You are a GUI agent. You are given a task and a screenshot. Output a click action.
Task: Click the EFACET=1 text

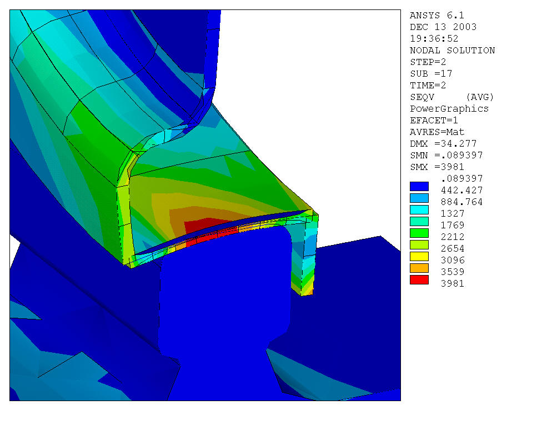[x=434, y=121]
